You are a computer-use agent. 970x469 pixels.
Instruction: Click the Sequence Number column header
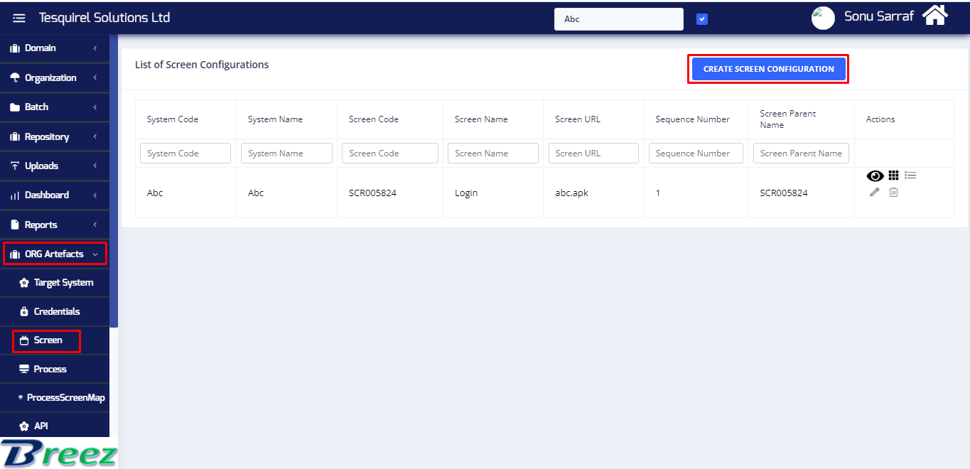pyautogui.click(x=692, y=119)
